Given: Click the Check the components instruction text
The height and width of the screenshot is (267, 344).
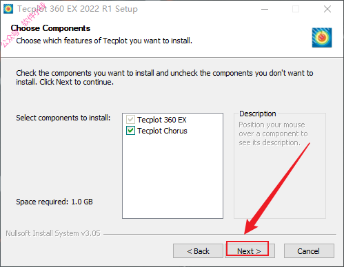Looking at the screenshot, I should tap(165, 77).
